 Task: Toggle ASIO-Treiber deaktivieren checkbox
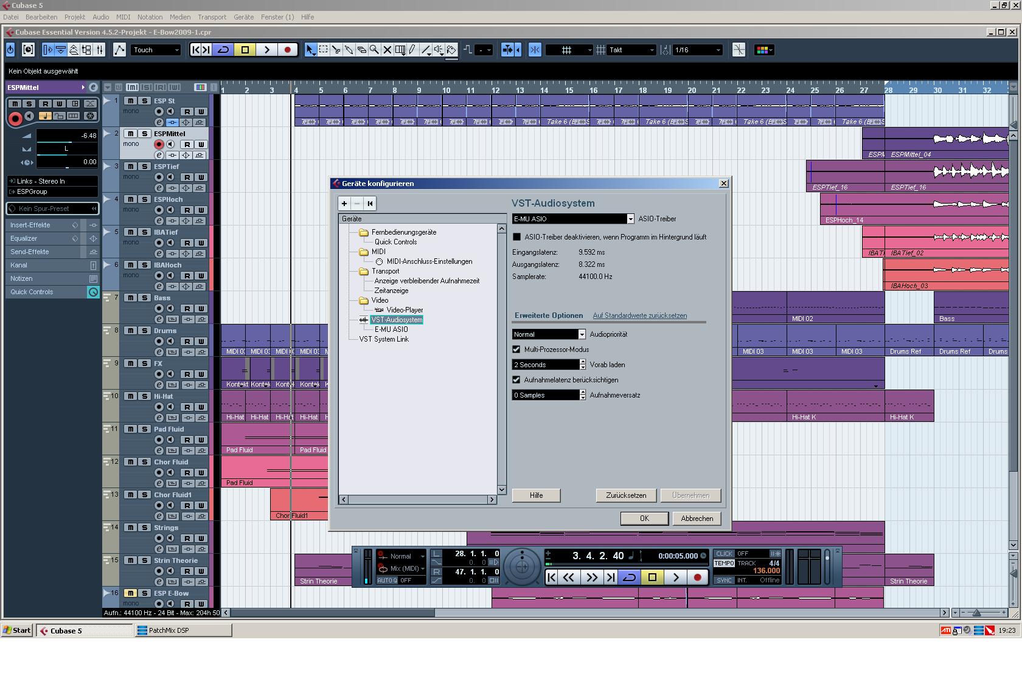tap(516, 237)
